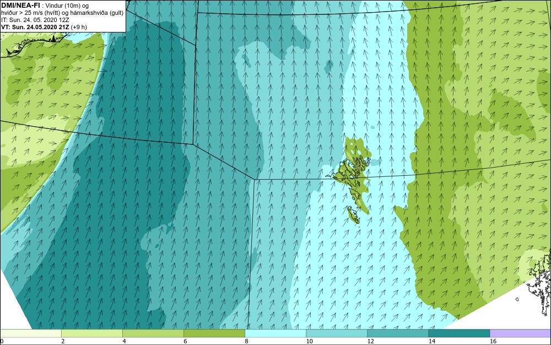This screenshot has height=345, width=551.
Task: Click the 'DMI/NEA-FI' title text
Action: tap(21, 5)
